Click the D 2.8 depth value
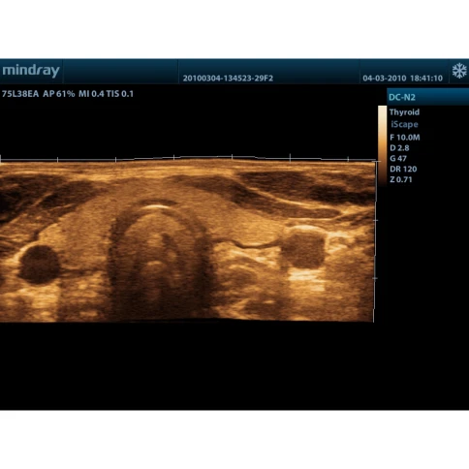This screenshot has height=469, width=469. (x=399, y=148)
